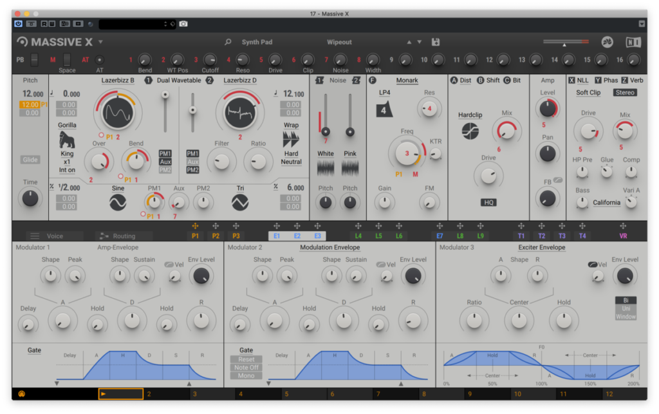
Task: Click the Wrap mode arrows icon
Action: (x=291, y=139)
